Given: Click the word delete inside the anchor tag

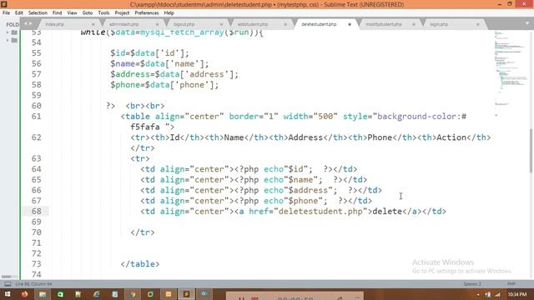Looking at the screenshot, I should pos(387,211).
